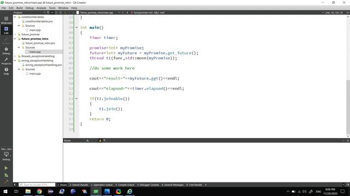Collapse the future_promise_intro project
This screenshot has width=350, height=196.
pyautogui.click(x=15, y=39)
